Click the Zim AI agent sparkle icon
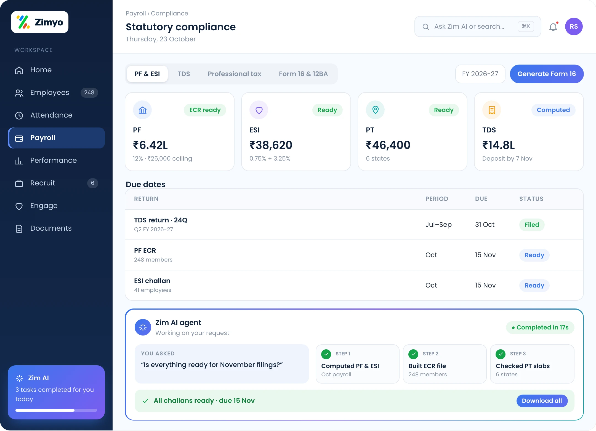596x431 pixels. coord(143,327)
